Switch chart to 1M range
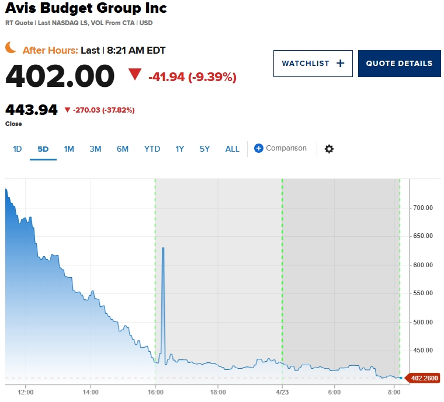 [x=69, y=149]
